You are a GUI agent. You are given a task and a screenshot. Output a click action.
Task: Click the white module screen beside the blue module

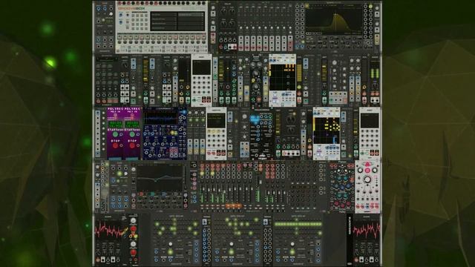[x=216, y=120]
